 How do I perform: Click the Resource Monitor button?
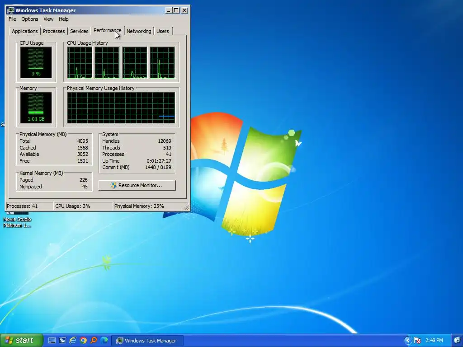[137, 185]
